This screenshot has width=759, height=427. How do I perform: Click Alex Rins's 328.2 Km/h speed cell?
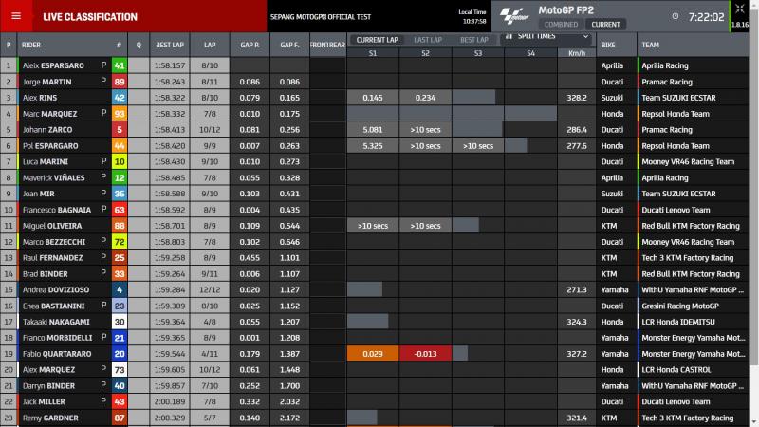[x=577, y=98]
